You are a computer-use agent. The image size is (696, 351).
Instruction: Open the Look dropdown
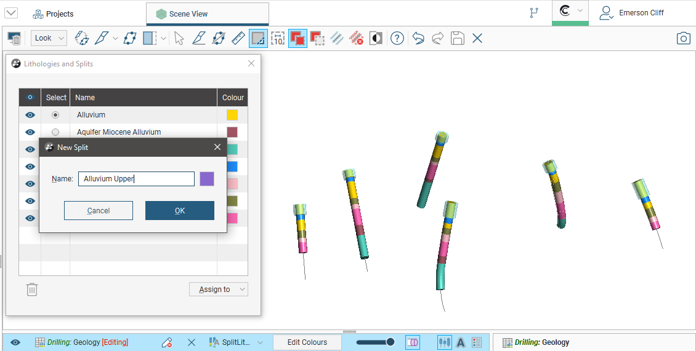coord(49,38)
